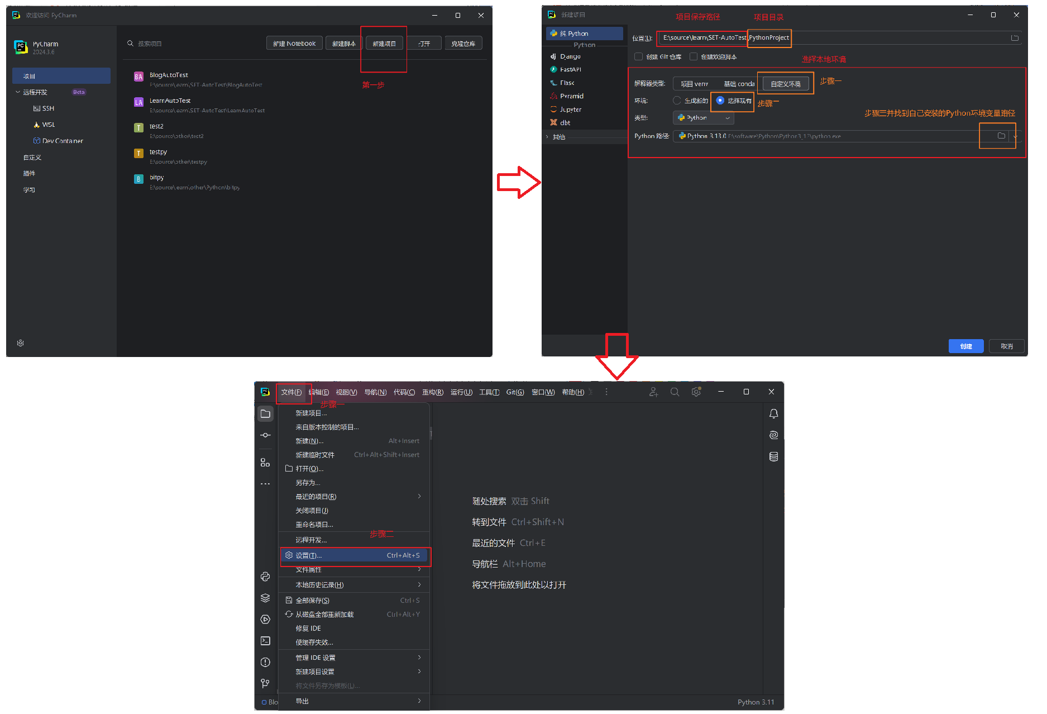Expand the 其他 section in new project list
The image size is (1047, 714).
click(x=547, y=137)
